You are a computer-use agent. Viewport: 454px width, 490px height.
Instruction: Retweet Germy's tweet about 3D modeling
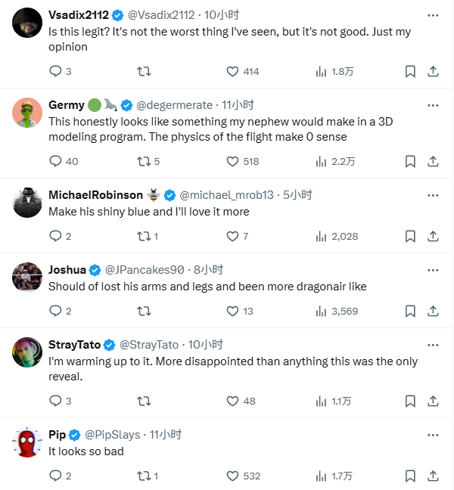click(x=144, y=161)
